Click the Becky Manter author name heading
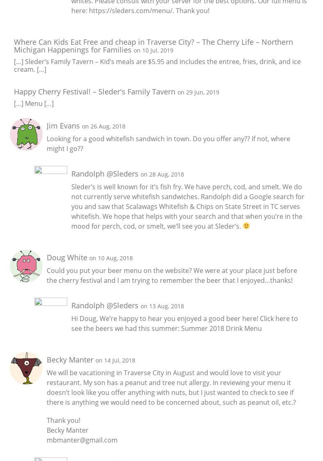This screenshot has width=323, height=461. [x=70, y=360]
